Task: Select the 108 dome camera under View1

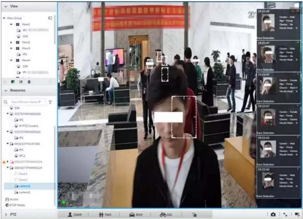Action: [22, 36]
